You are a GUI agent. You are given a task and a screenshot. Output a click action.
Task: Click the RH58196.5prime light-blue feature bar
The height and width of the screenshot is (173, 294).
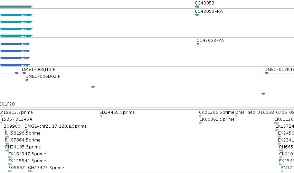point(7,137)
